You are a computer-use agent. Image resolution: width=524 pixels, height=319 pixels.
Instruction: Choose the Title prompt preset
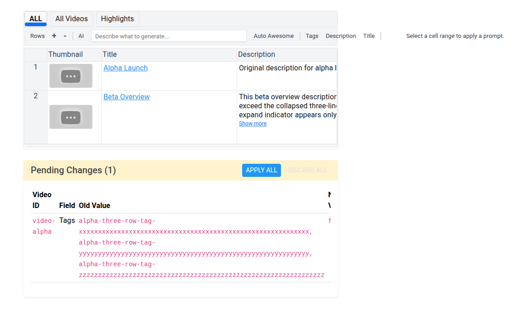tap(369, 36)
